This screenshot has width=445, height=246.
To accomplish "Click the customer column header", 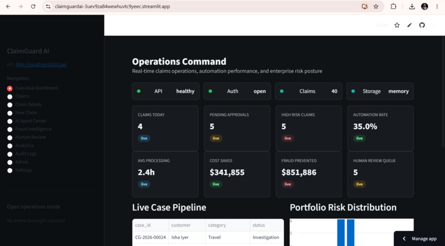I will click(x=187, y=225).
